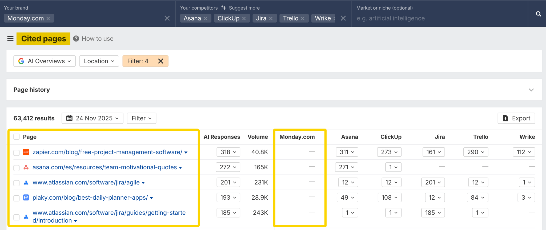The width and height of the screenshot is (546, 230).
Task: Open the AI Overviews dropdown
Action: (45, 61)
